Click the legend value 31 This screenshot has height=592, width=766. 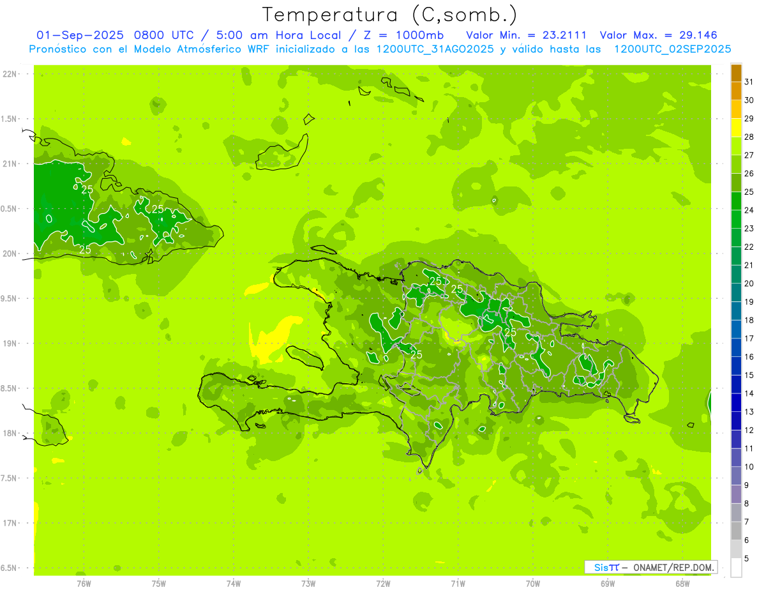(x=749, y=82)
